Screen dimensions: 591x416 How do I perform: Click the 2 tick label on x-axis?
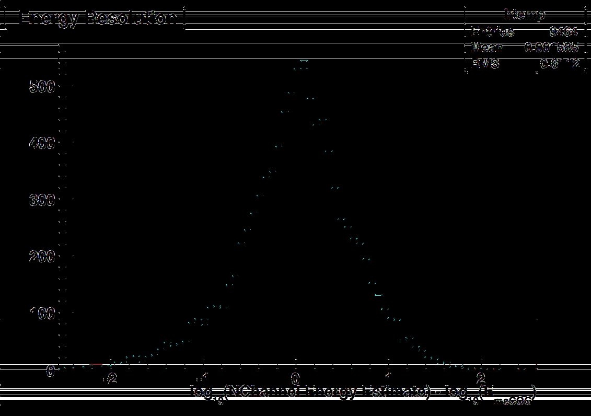(480, 378)
